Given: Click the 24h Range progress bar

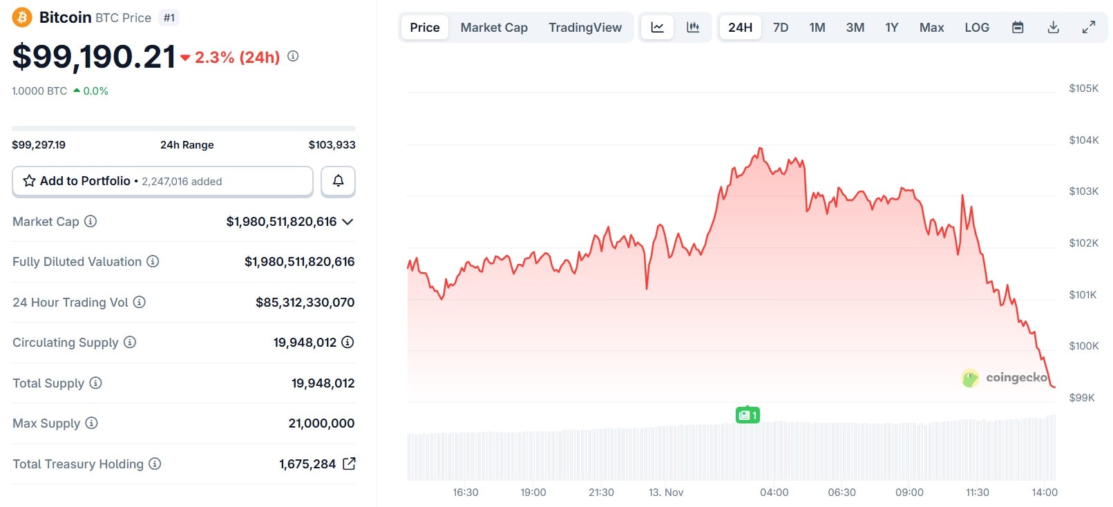Looking at the screenshot, I should coord(184,128).
